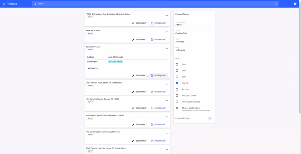Click the Choose Visible Rows eye icon
Screen dimensions: 301x154
(177, 108)
